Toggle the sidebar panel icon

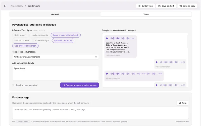pos(5,6)
